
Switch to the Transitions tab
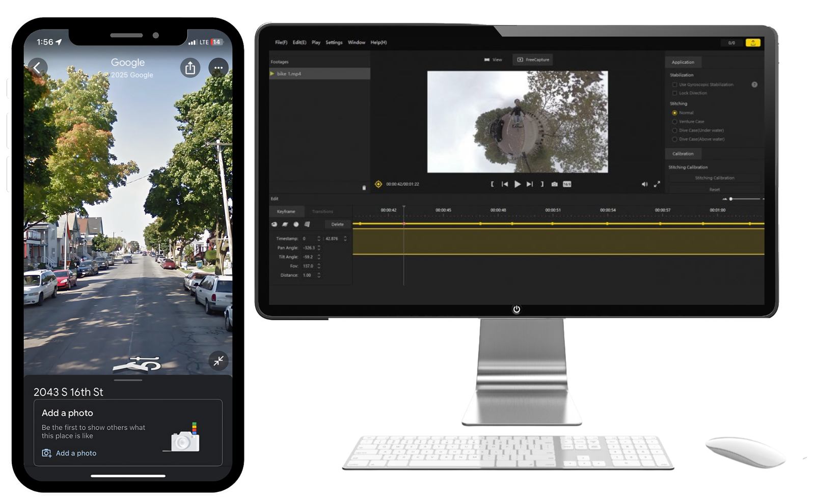point(322,211)
